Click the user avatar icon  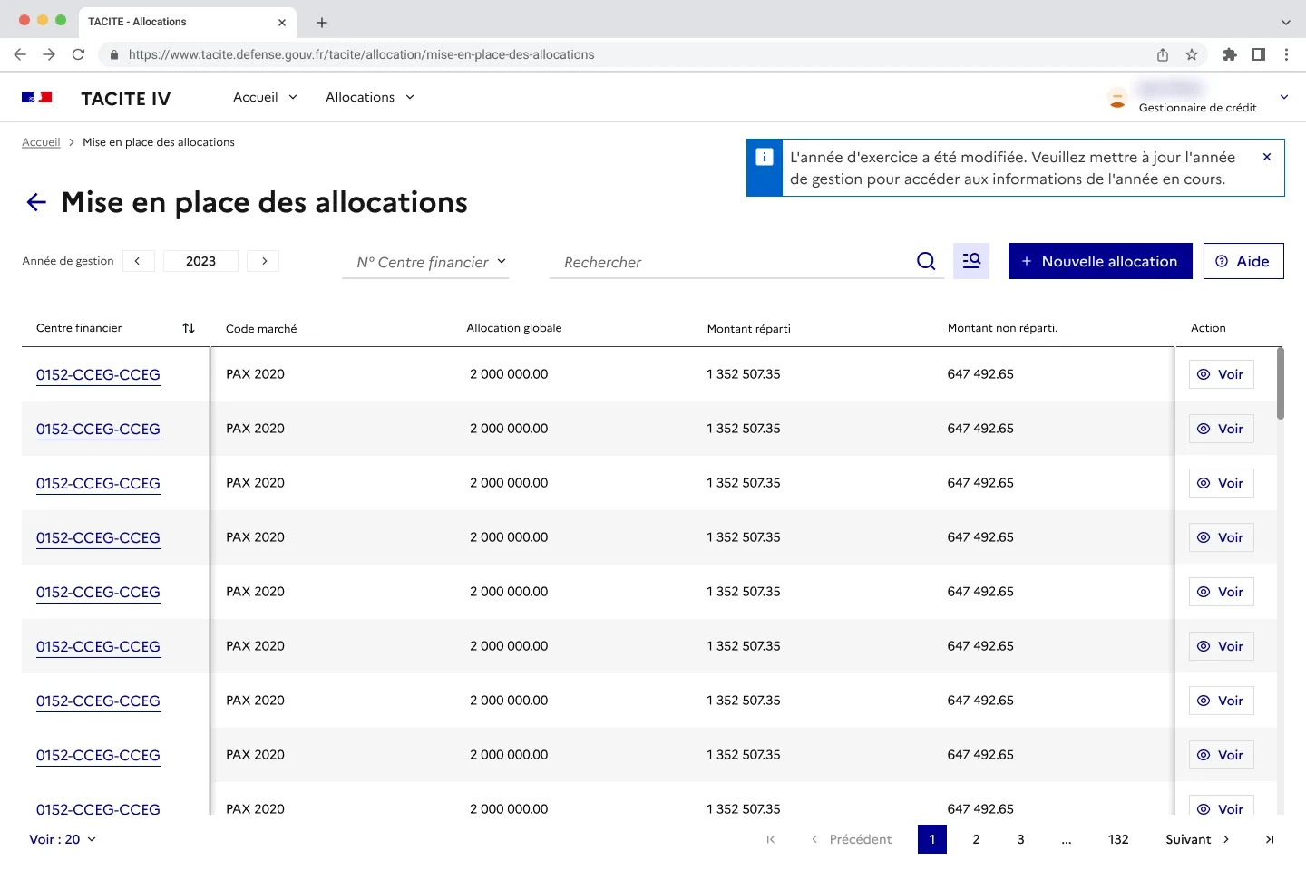coord(1117,98)
